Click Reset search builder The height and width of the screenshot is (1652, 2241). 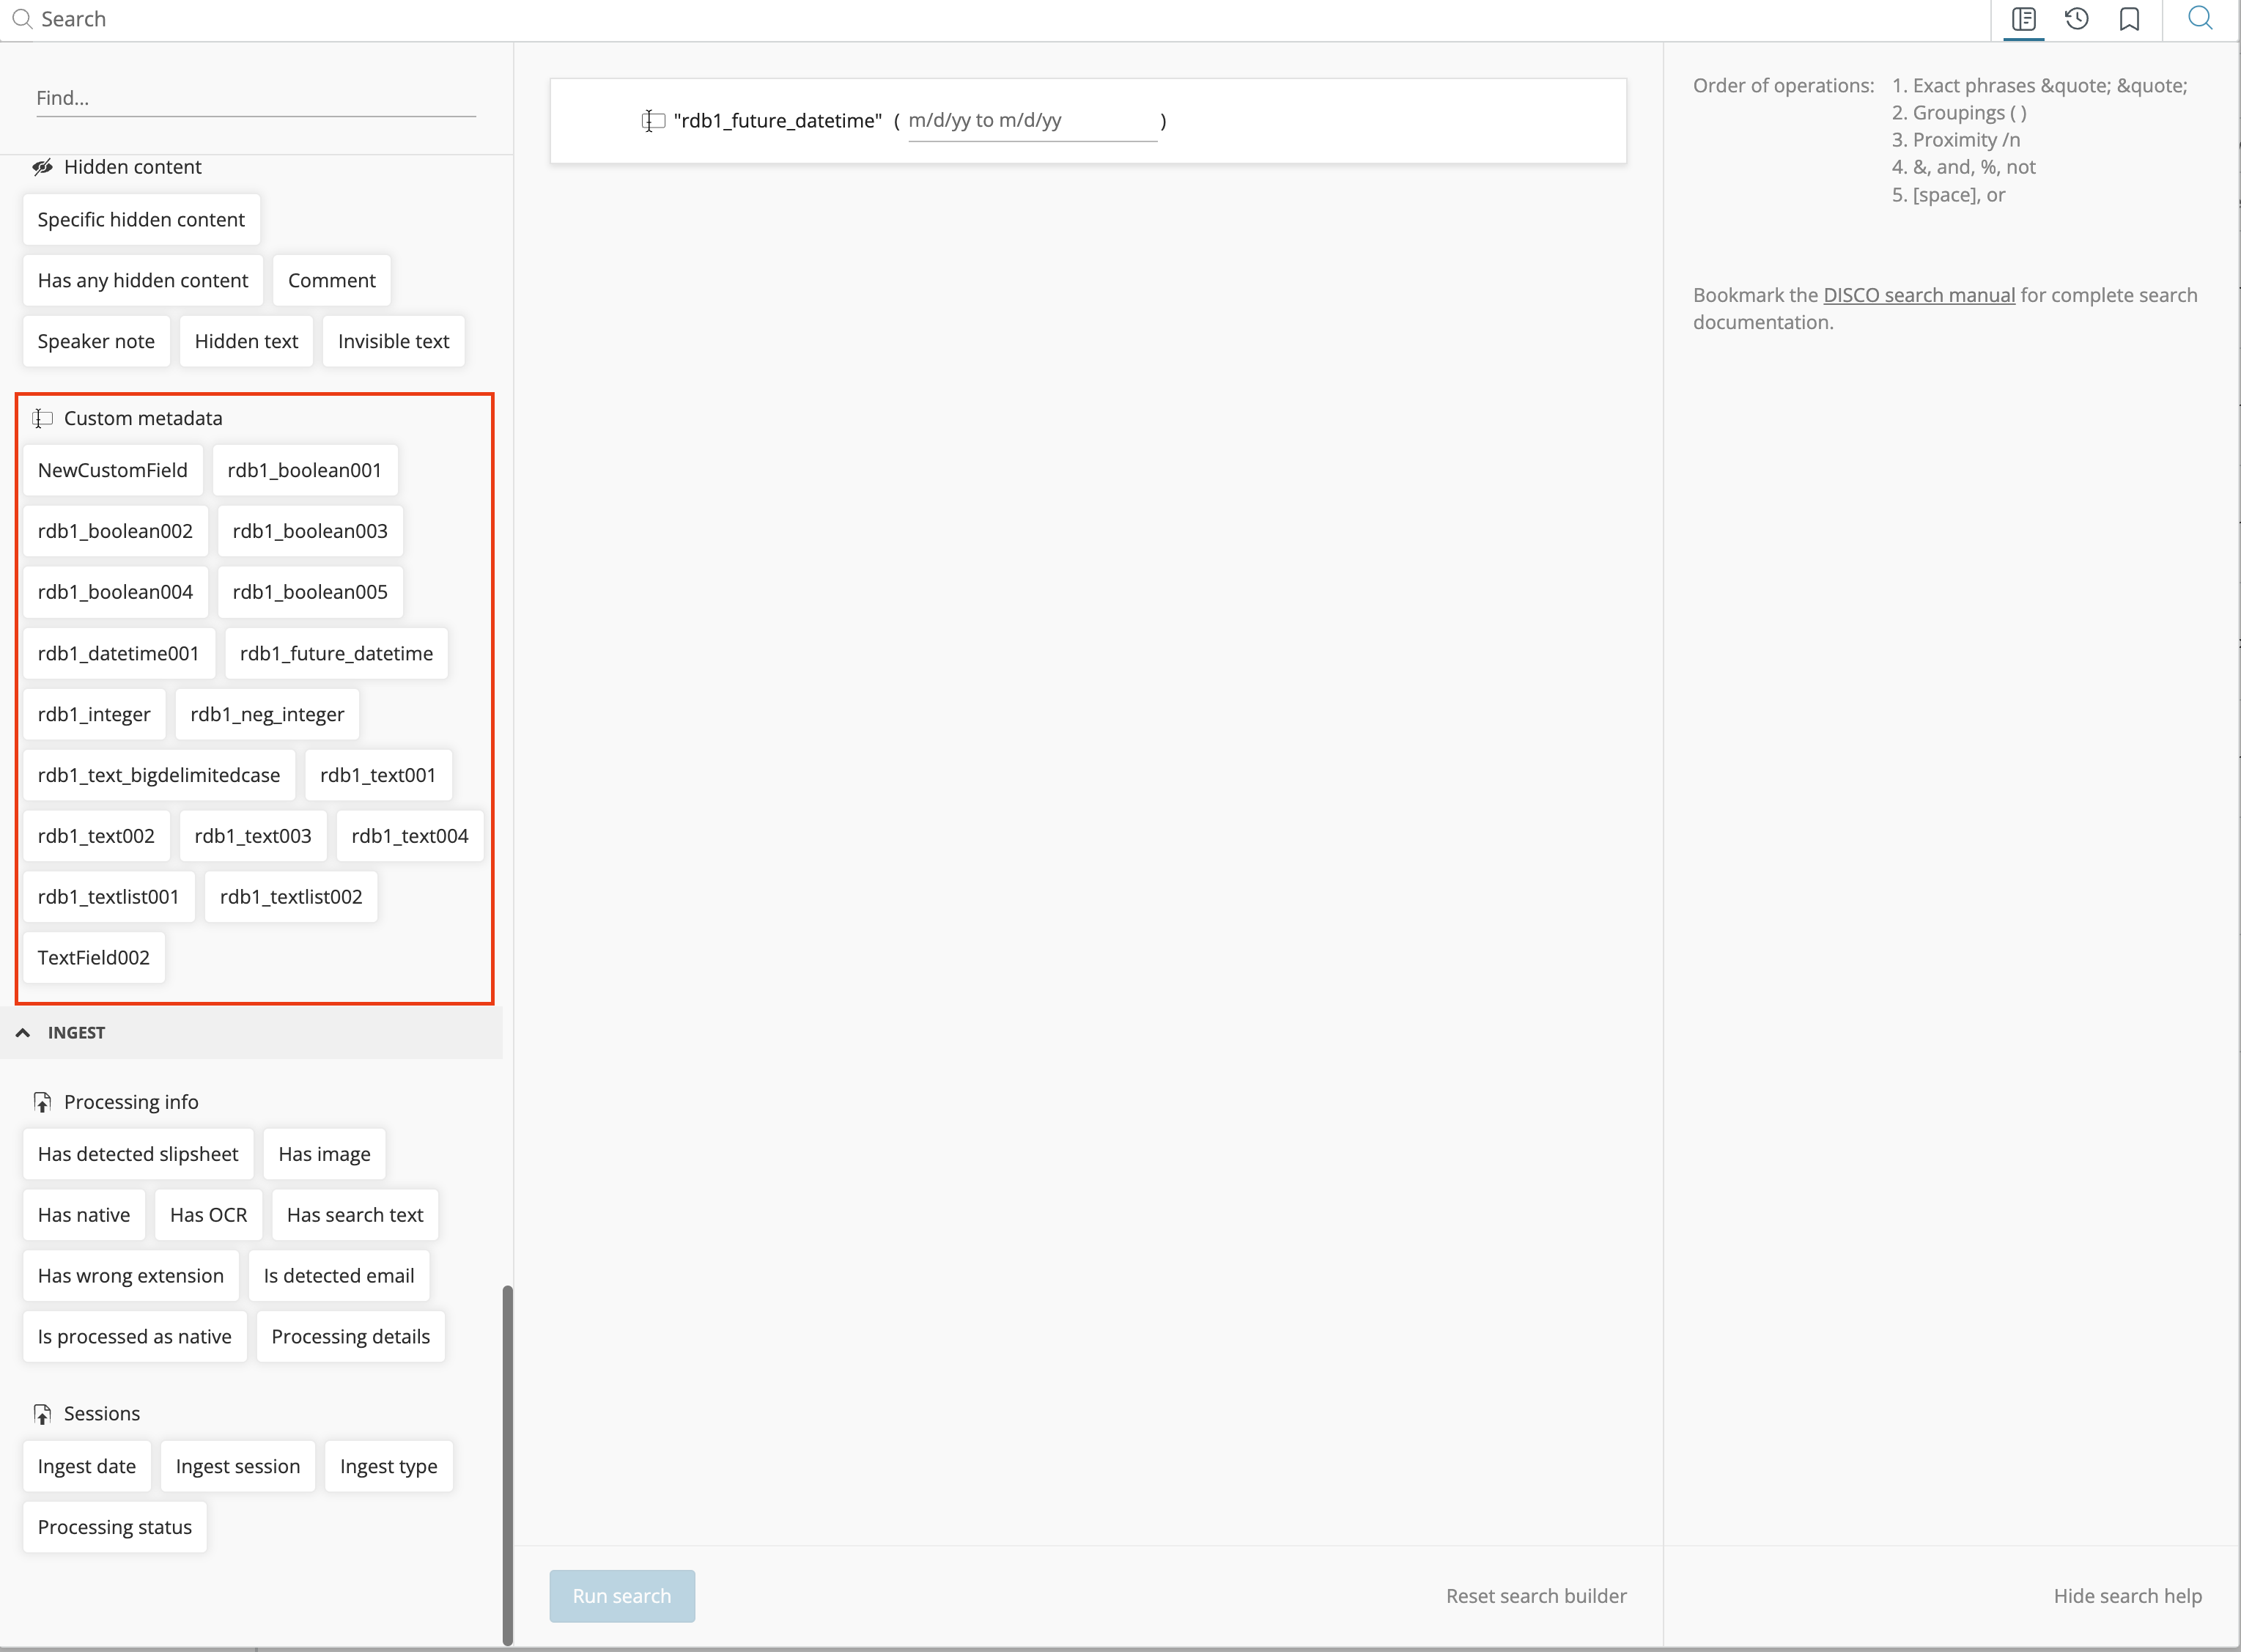coord(1536,1596)
